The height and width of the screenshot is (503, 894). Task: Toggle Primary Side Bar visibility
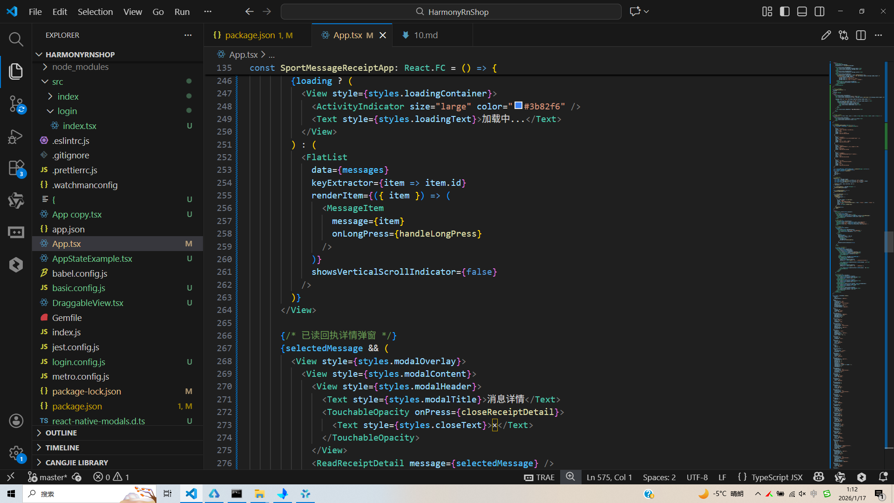point(785,12)
